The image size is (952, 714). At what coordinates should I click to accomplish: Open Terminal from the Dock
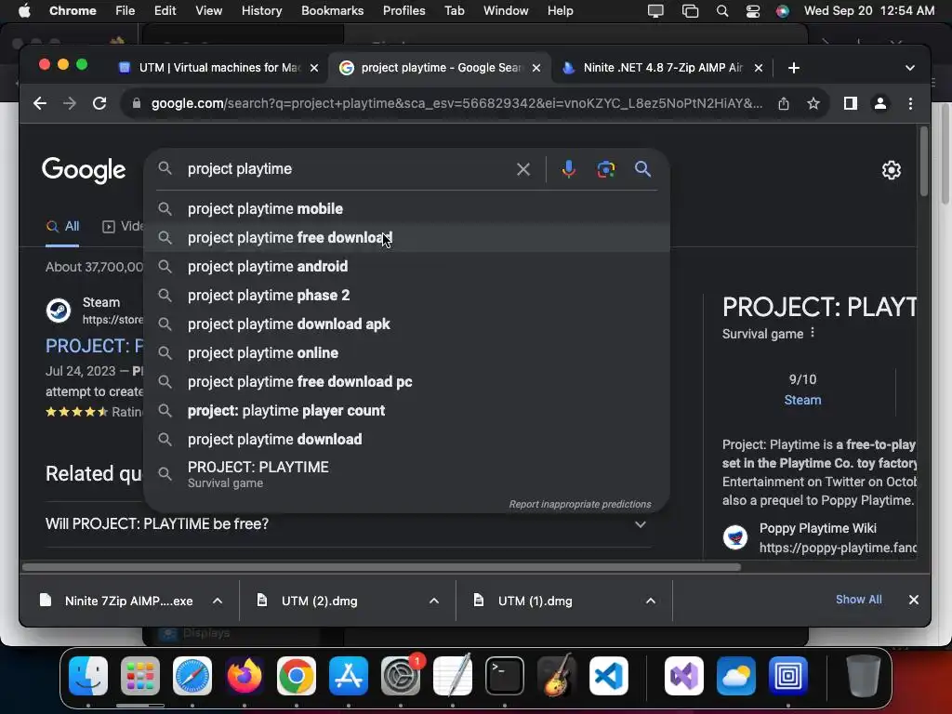[x=505, y=675]
